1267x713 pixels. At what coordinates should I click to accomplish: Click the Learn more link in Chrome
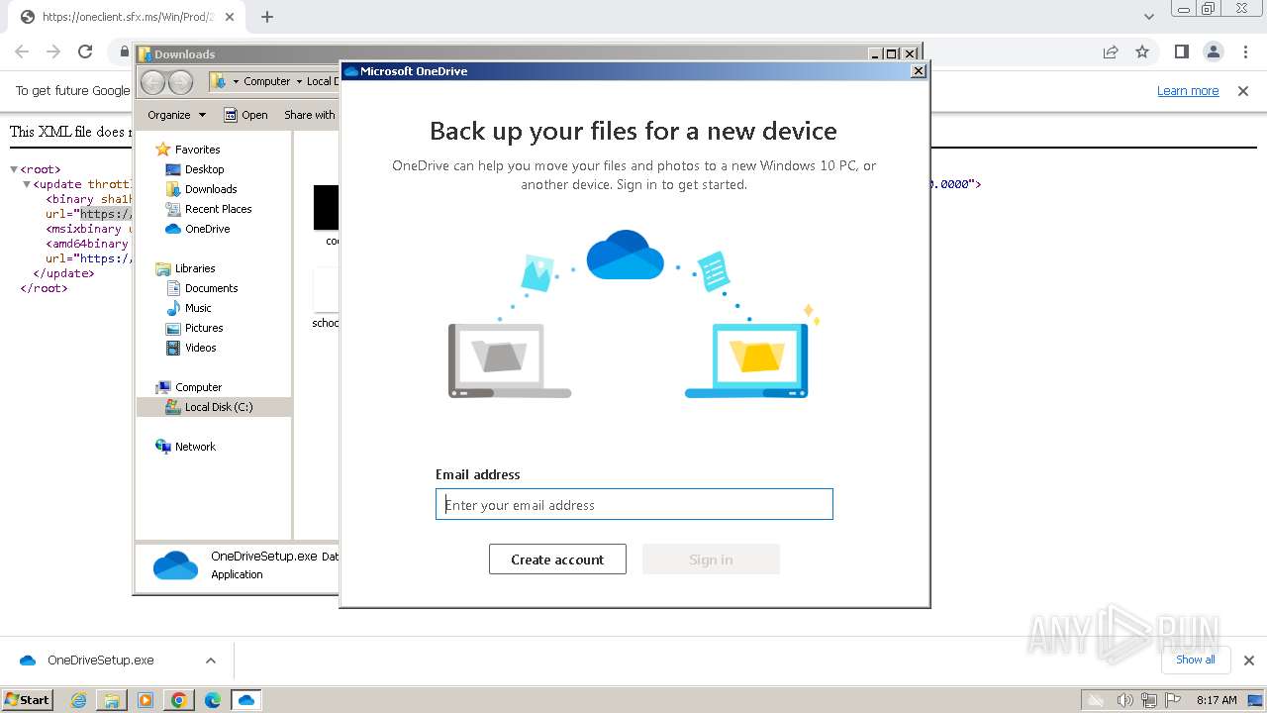[x=1188, y=91]
